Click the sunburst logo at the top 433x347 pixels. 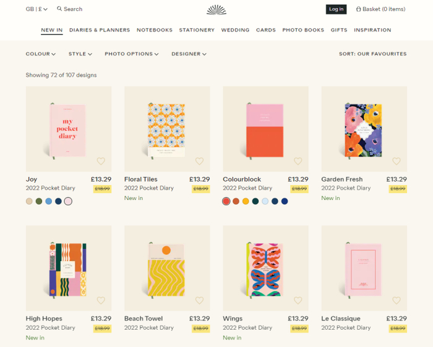pyautogui.click(x=216, y=9)
